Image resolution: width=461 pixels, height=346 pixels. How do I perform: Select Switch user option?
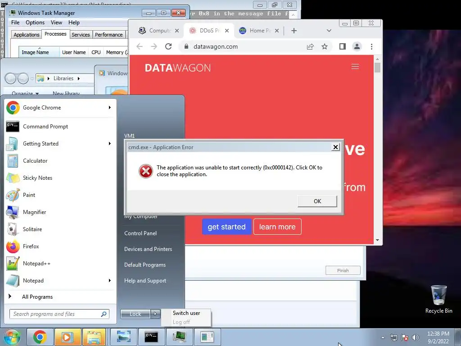pyautogui.click(x=186, y=313)
